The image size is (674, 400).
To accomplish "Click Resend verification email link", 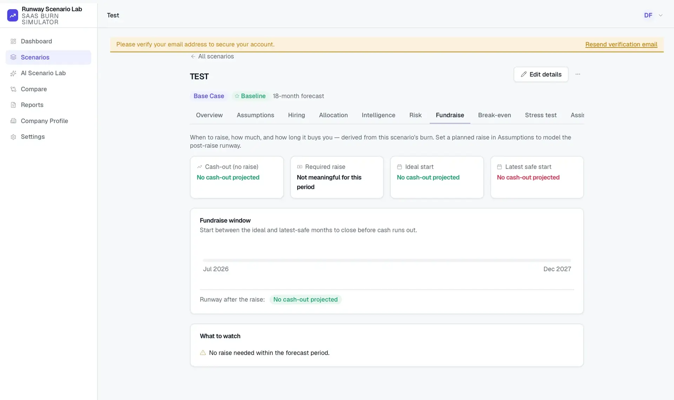I will tap(621, 45).
